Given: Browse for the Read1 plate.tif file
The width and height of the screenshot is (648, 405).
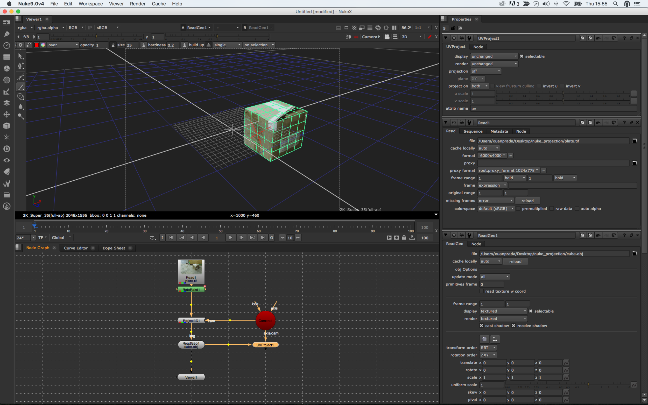Looking at the screenshot, I should (634, 141).
